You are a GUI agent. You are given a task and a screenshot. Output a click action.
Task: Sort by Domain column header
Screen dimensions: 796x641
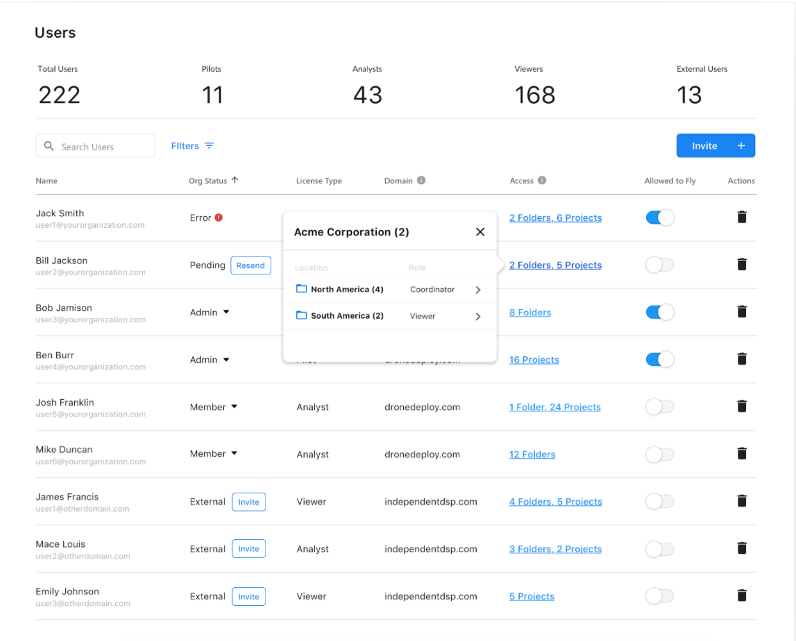coord(398,180)
